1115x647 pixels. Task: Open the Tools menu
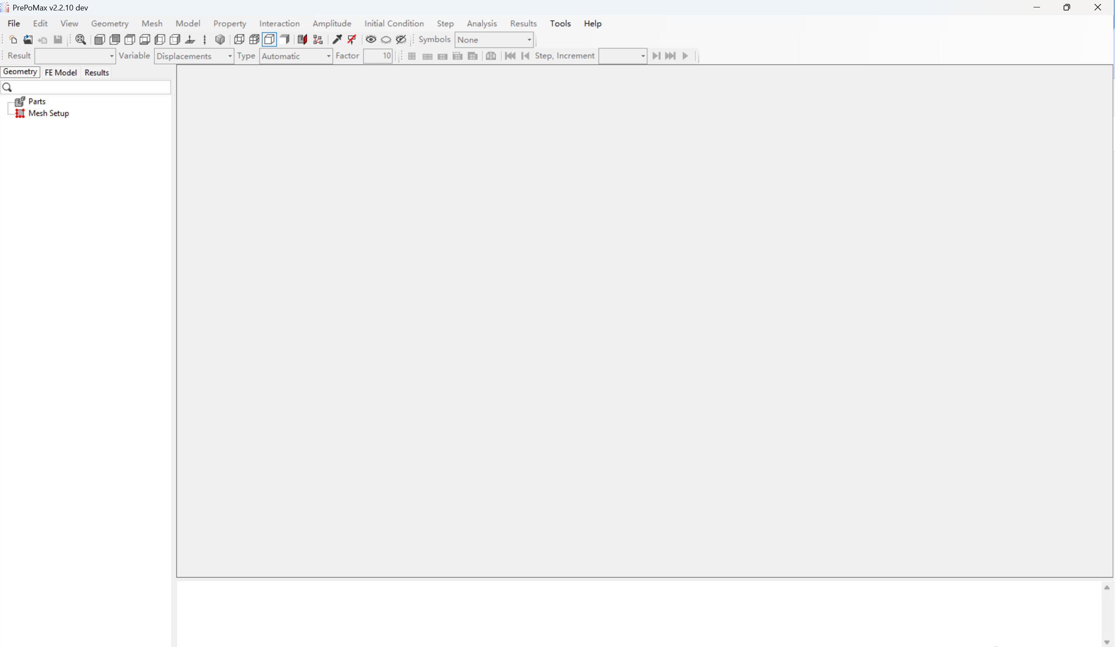560,24
